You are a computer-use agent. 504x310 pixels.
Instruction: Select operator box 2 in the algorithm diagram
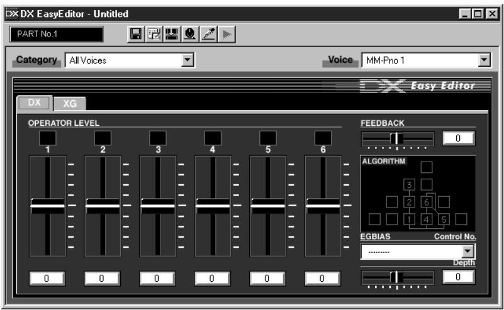click(409, 202)
